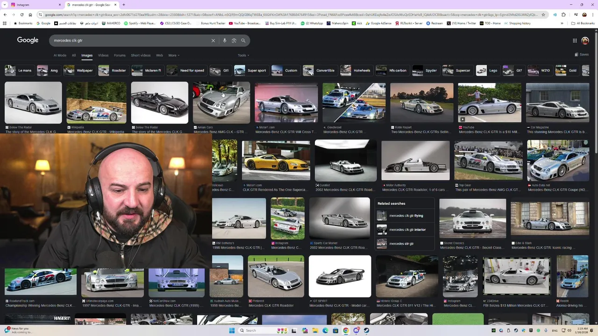Filter images by Convertible chip

click(x=320, y=70)
